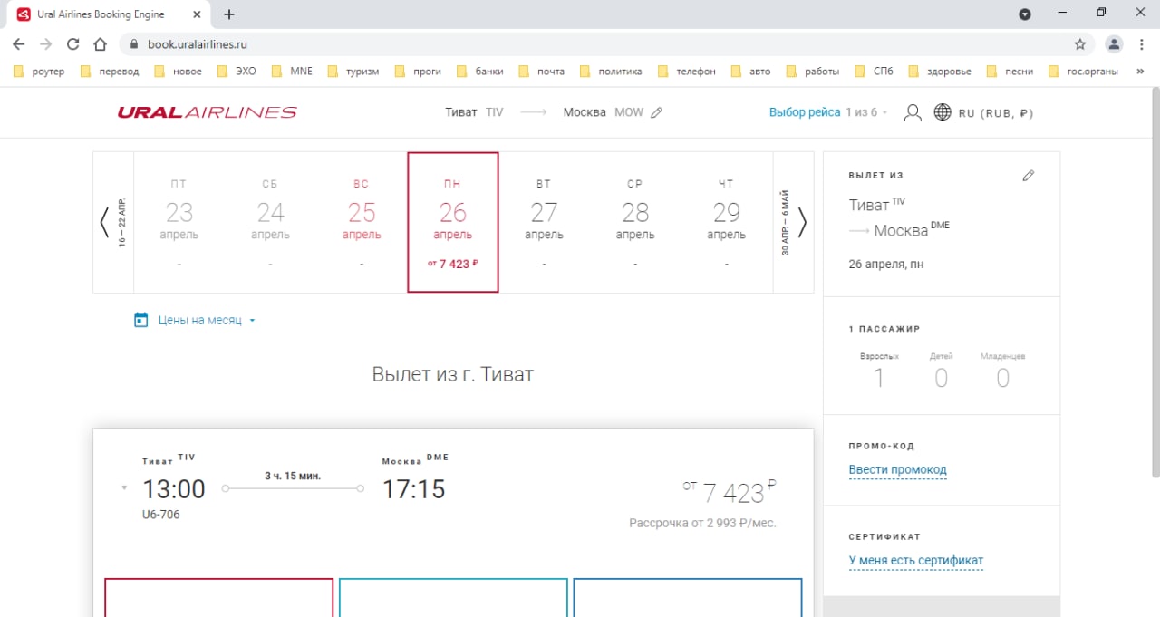
Task: Open the телефон bookmark folder
Action: [x=686, y=72]
